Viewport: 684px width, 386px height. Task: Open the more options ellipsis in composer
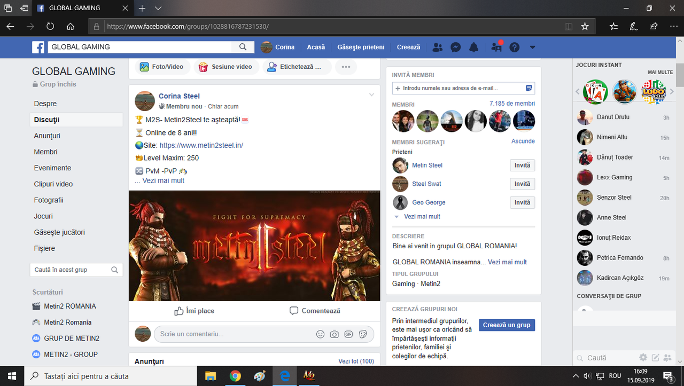tap(346, 67)
